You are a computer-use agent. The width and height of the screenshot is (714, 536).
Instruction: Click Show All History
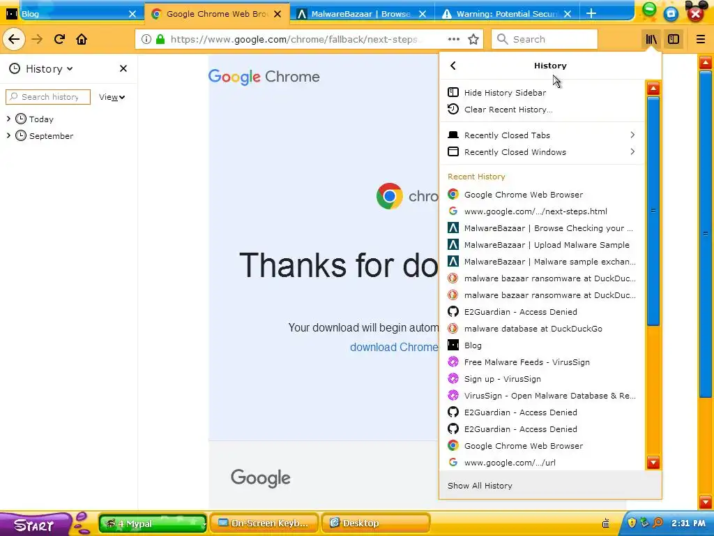pyautogui.click(x=551, y=486)
